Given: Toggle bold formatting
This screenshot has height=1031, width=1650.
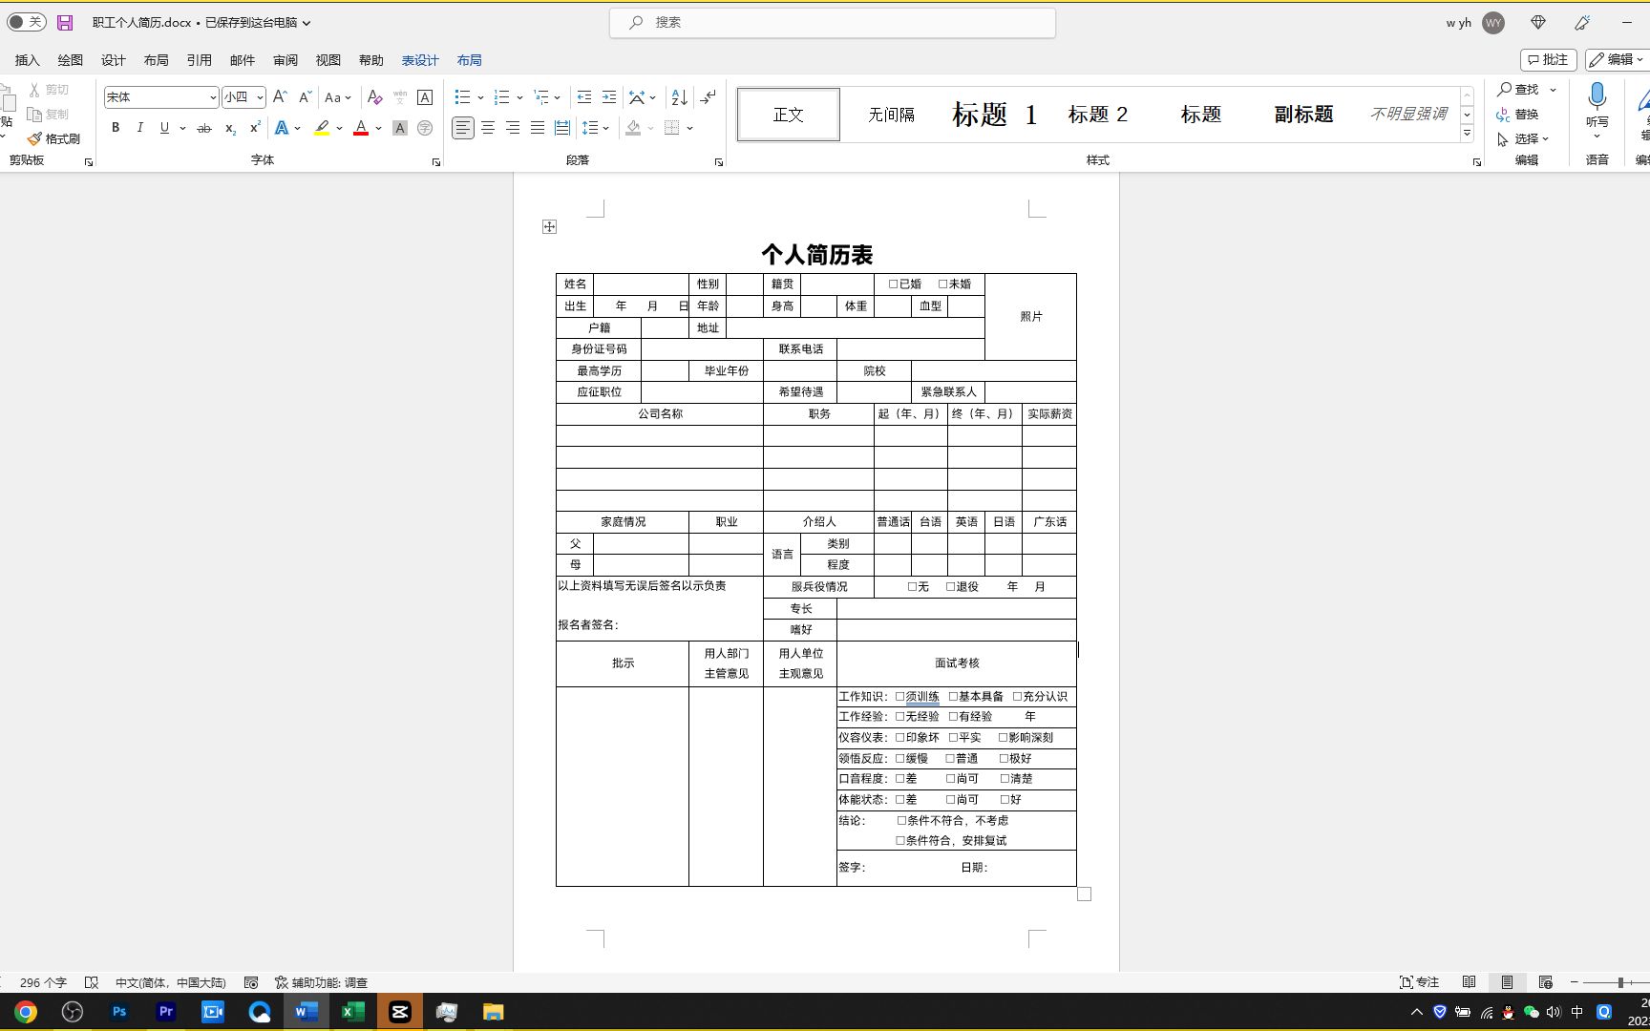Looking at the screenshot, I should click(x=115, y=128).
